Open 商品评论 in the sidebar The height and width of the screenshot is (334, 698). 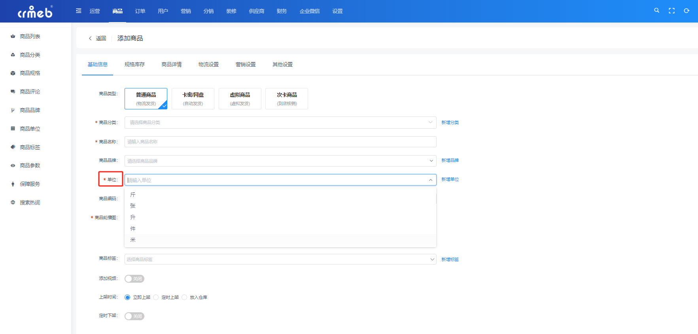click(30, 92)
